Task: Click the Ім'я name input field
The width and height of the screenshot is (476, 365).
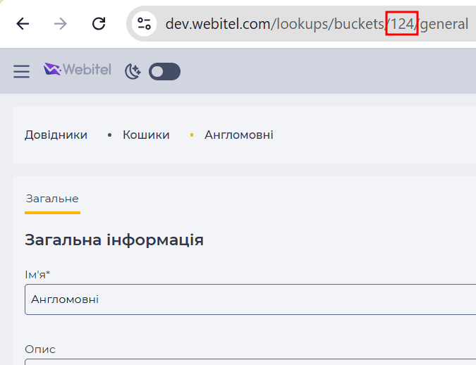Action: tap(250, 299)
